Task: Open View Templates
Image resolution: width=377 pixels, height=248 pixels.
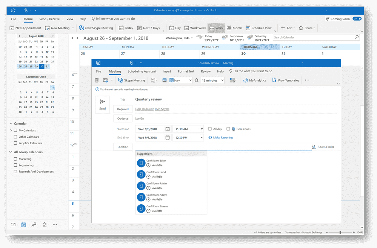Action: point(286,81)
